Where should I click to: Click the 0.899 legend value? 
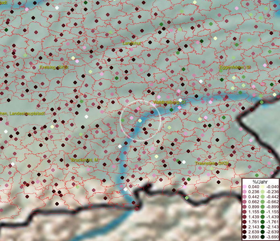(x=253, y=207)
